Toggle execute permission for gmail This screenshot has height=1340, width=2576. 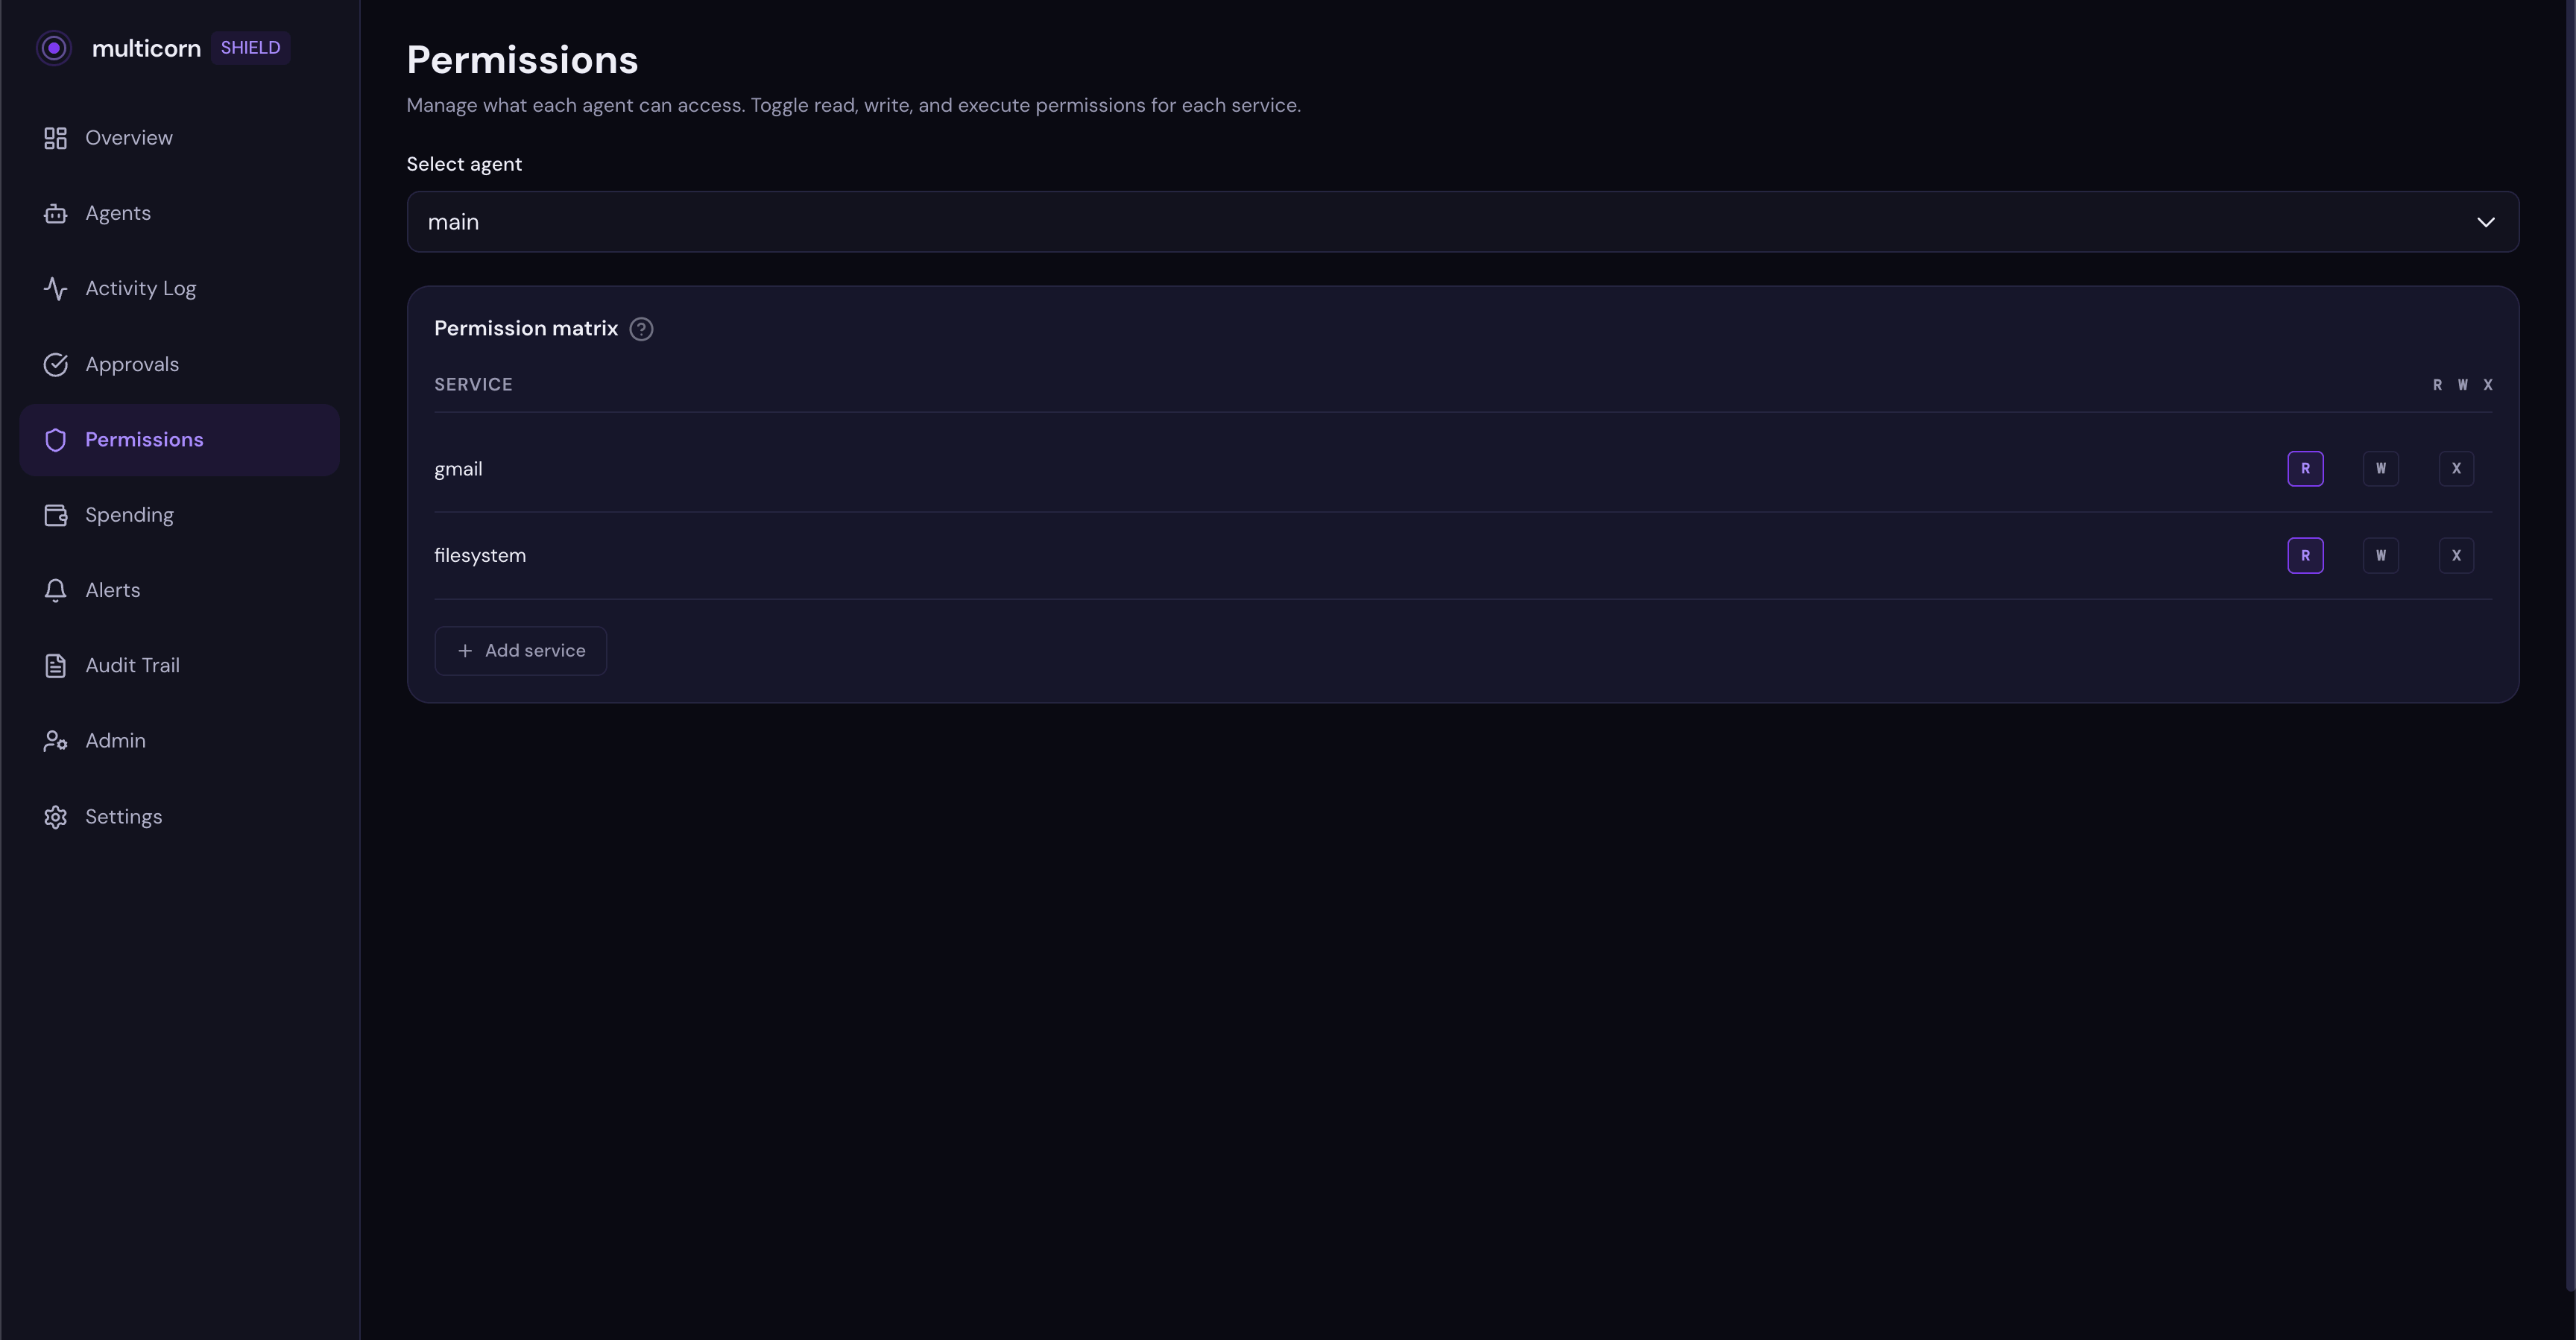tap(2456, 468)
